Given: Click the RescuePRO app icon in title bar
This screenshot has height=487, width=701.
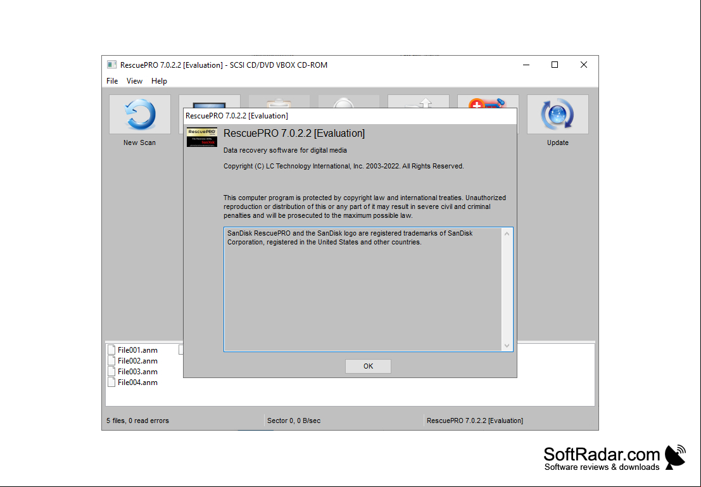Looking at the screenshot, I should 111,65.
